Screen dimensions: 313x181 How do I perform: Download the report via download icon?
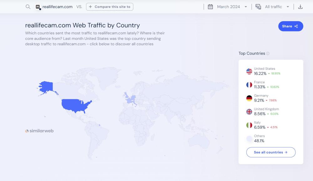point(300,7)
